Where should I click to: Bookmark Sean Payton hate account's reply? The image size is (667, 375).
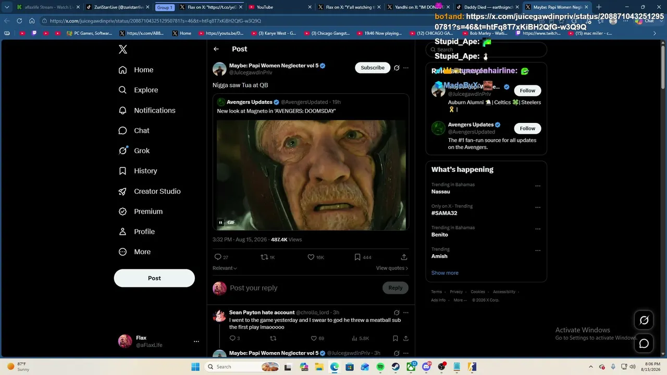(x=396, y=339)
